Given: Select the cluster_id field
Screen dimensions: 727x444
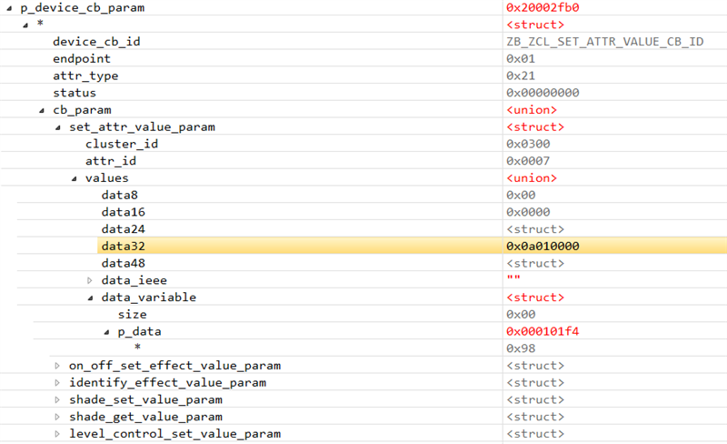Looking at the screenshot, I should (122, 144).
